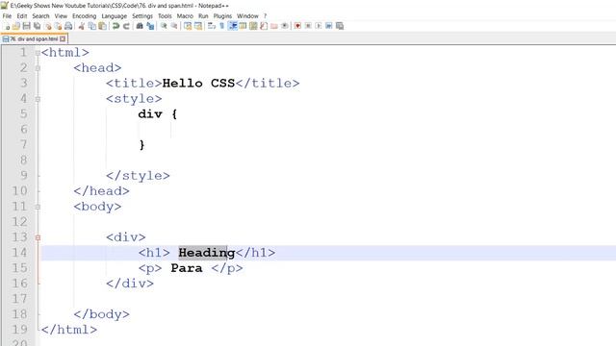Screen dimensions: 616x346
Task: Click Run Macro Multiple Times icon
Action: [329, 26]
